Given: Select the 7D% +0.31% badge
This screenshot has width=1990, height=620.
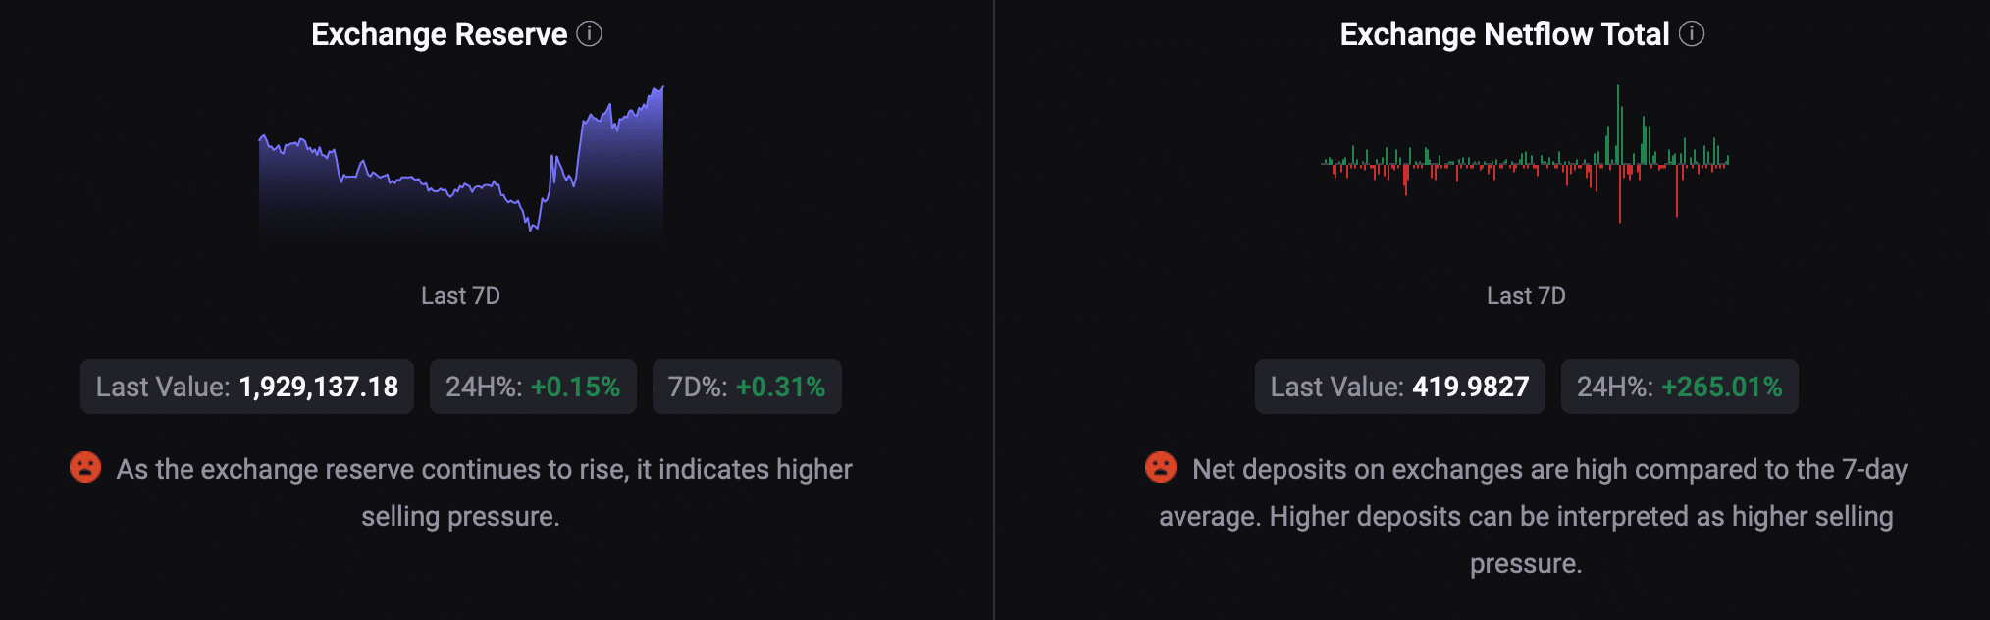Looking at the screenshot, I should (x=747, y=387).
